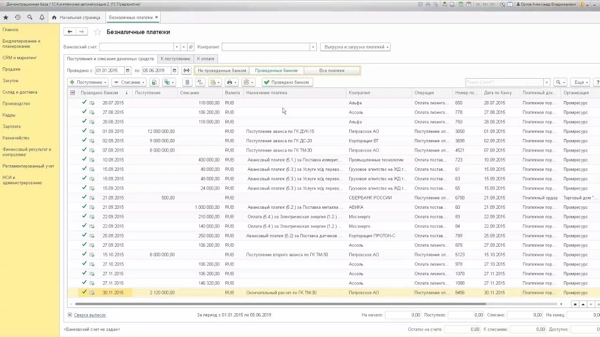This screenshot has height=337, width=600.
Task: Open the create-based-on dropdown
Action: [x=169, y=82]
